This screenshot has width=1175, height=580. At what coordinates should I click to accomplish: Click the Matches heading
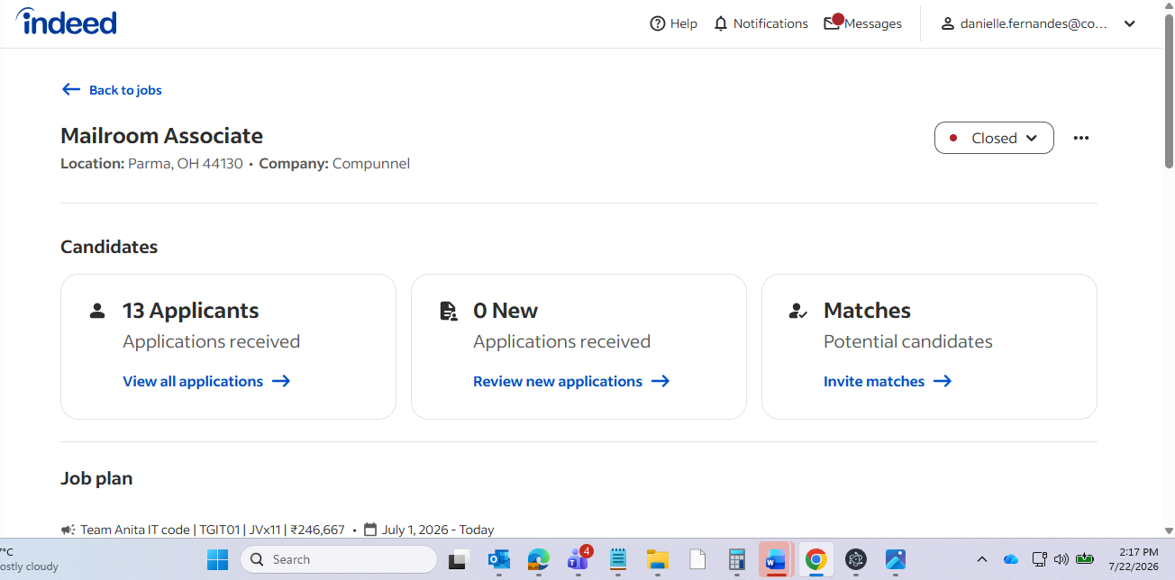click(x=867, y=311)
